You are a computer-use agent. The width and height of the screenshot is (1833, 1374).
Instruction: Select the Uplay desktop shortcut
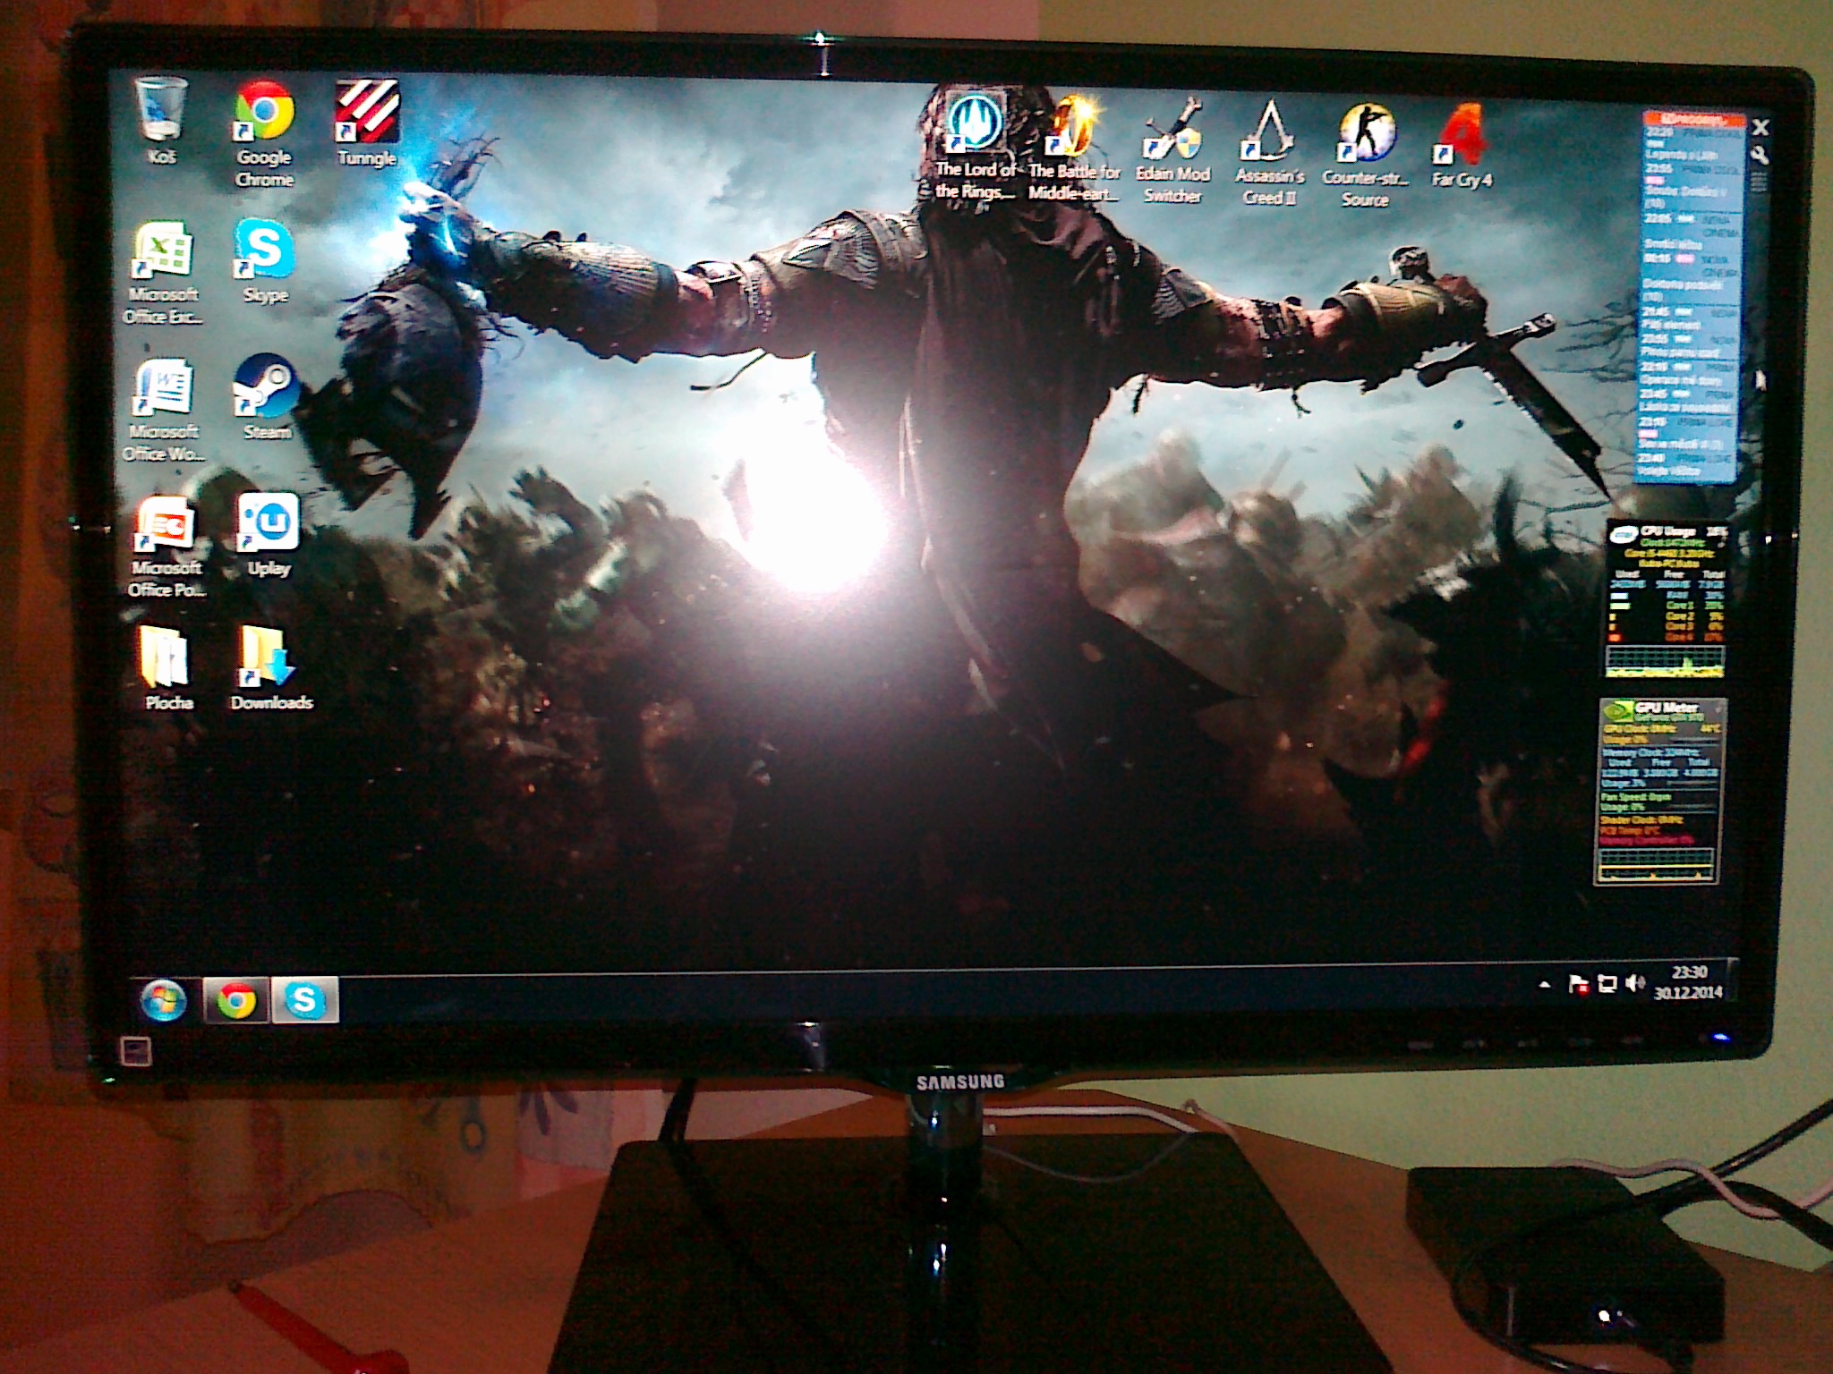[x=268, y=524]
